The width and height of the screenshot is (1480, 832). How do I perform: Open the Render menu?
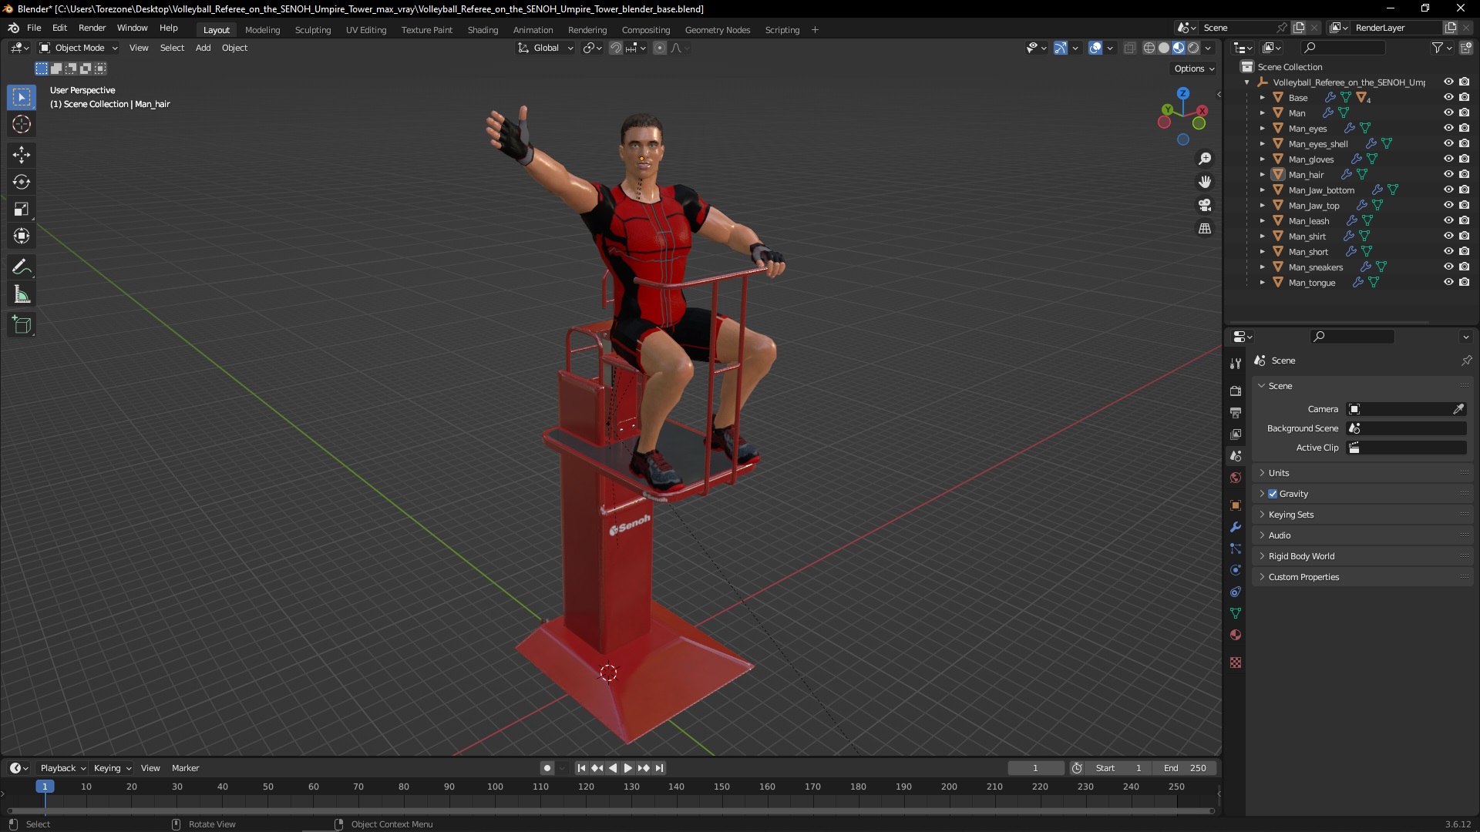point(92,28)
